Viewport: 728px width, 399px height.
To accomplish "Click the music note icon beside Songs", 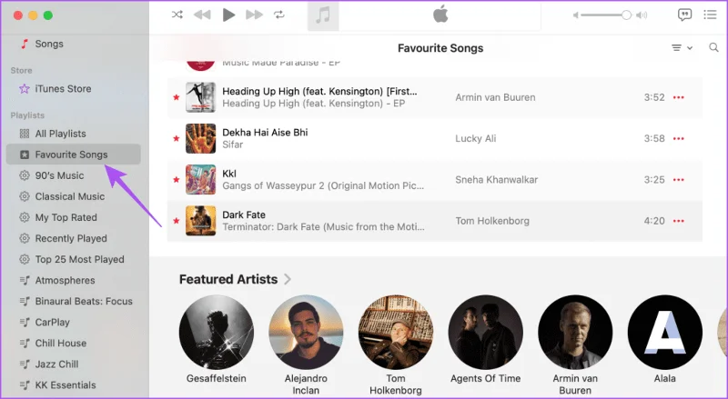I will coord(25,44).
